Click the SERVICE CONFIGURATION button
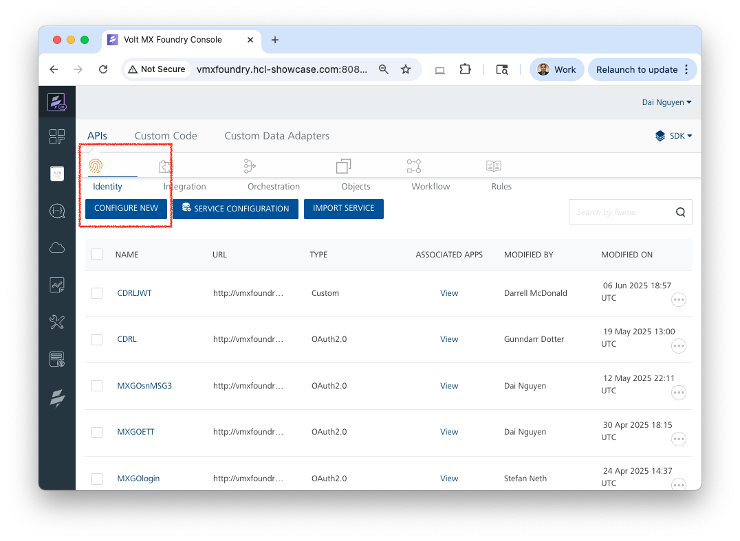 235,209
